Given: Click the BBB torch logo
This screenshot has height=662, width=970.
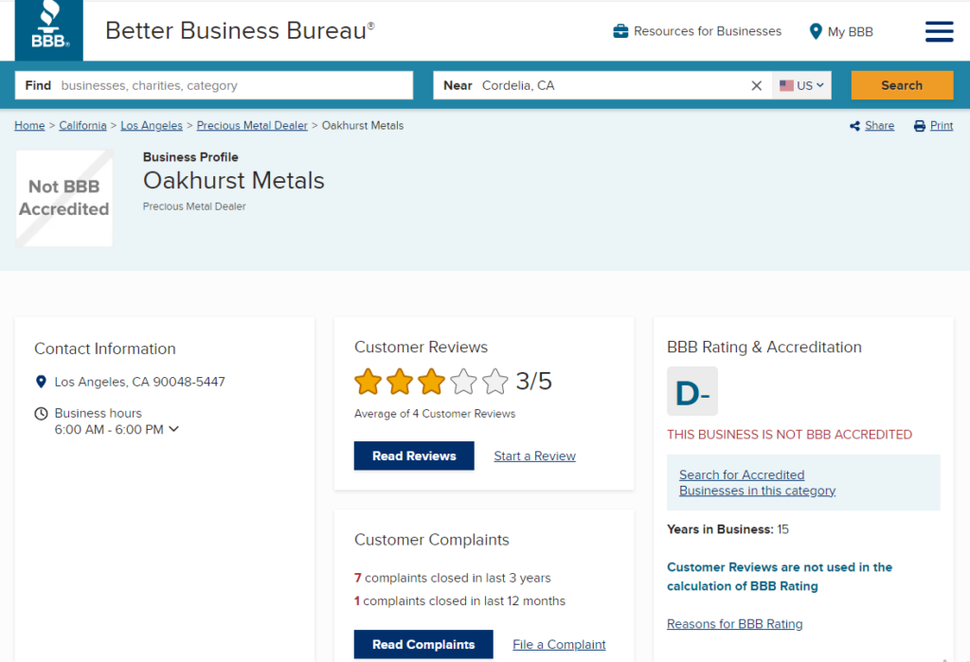Looking at the screenshot, I should 49,29.
